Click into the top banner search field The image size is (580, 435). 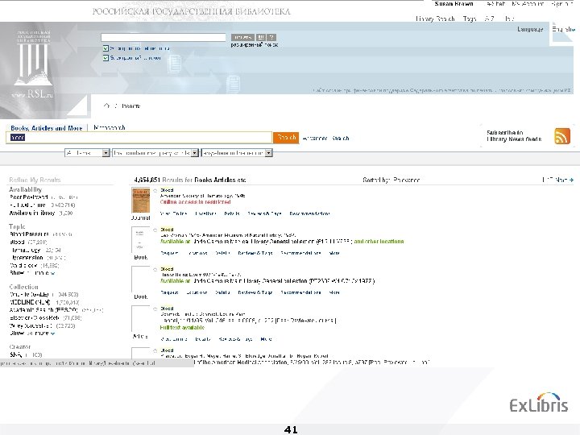coord(163,37)
